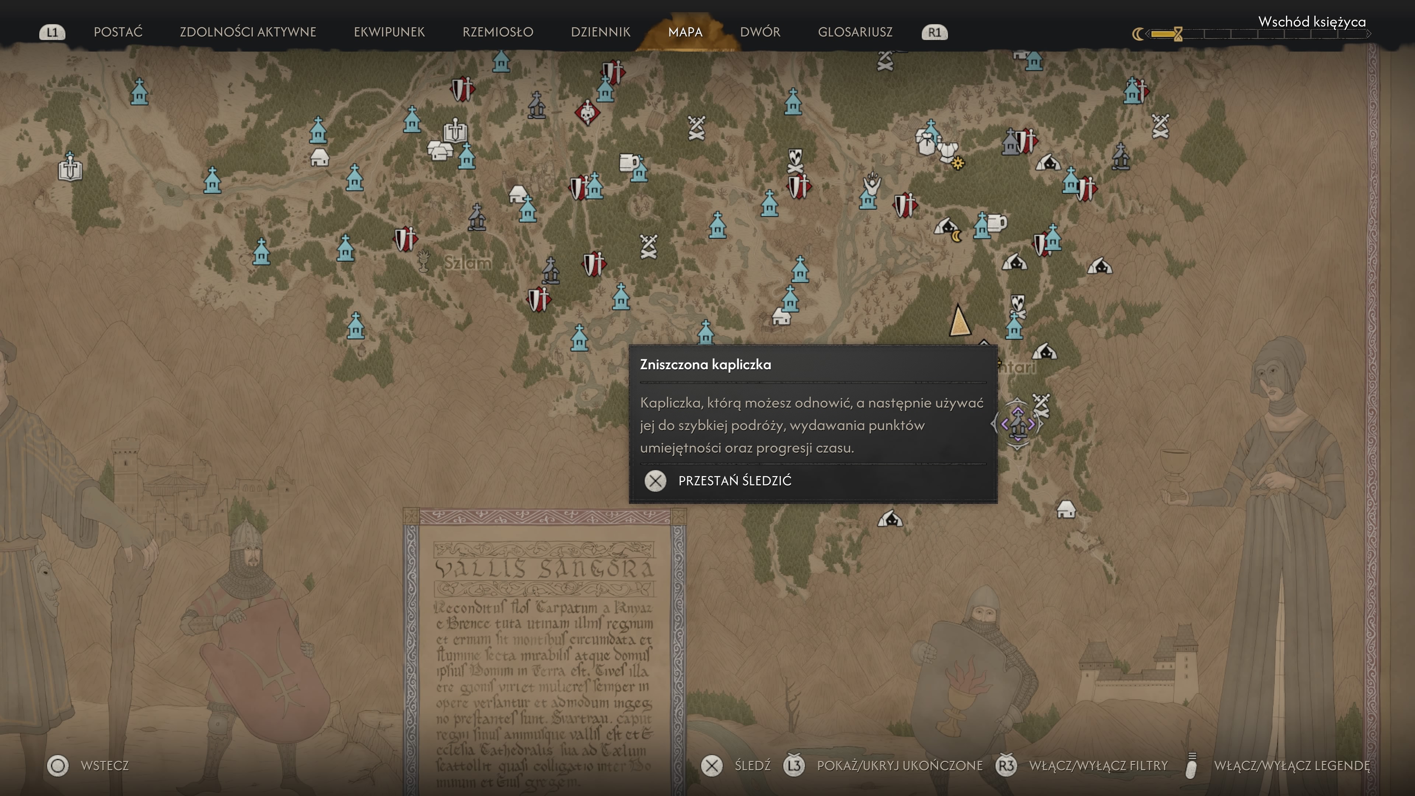Image resolution: width=1415 pixels, height=796 pixels.
Task: Click PRZESTAŃ ŚLEDZIĆ in the tooltip
Action: coord(734,481)
